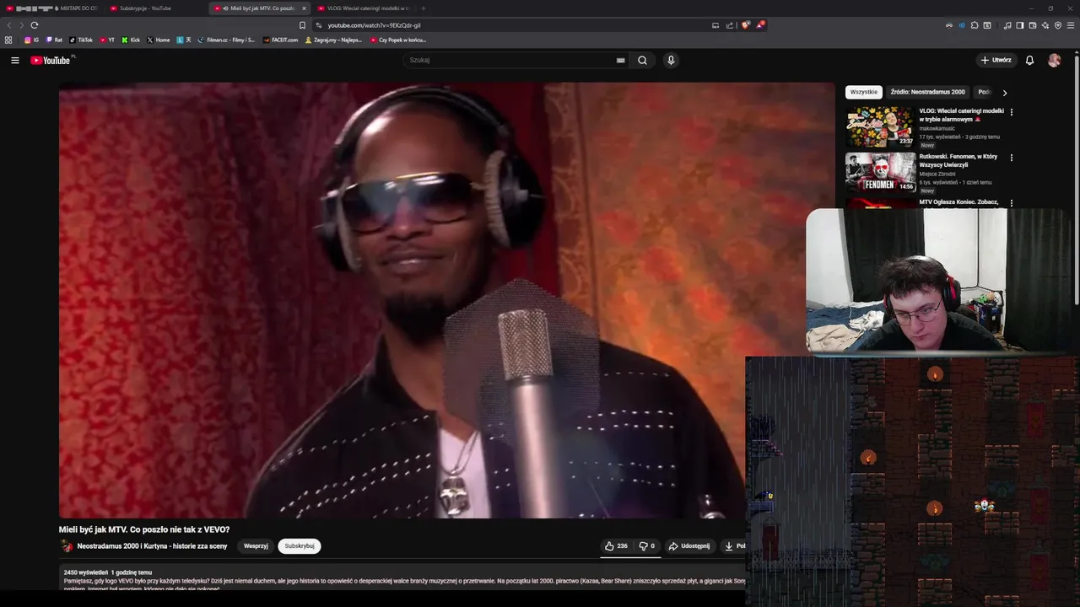Share the video via Udostępnij

tap(689, 545)
